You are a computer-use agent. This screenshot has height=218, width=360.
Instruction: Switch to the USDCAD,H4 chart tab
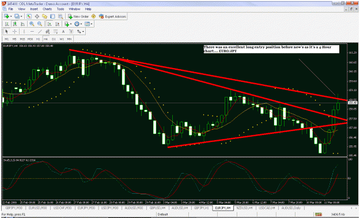point(267,208)
